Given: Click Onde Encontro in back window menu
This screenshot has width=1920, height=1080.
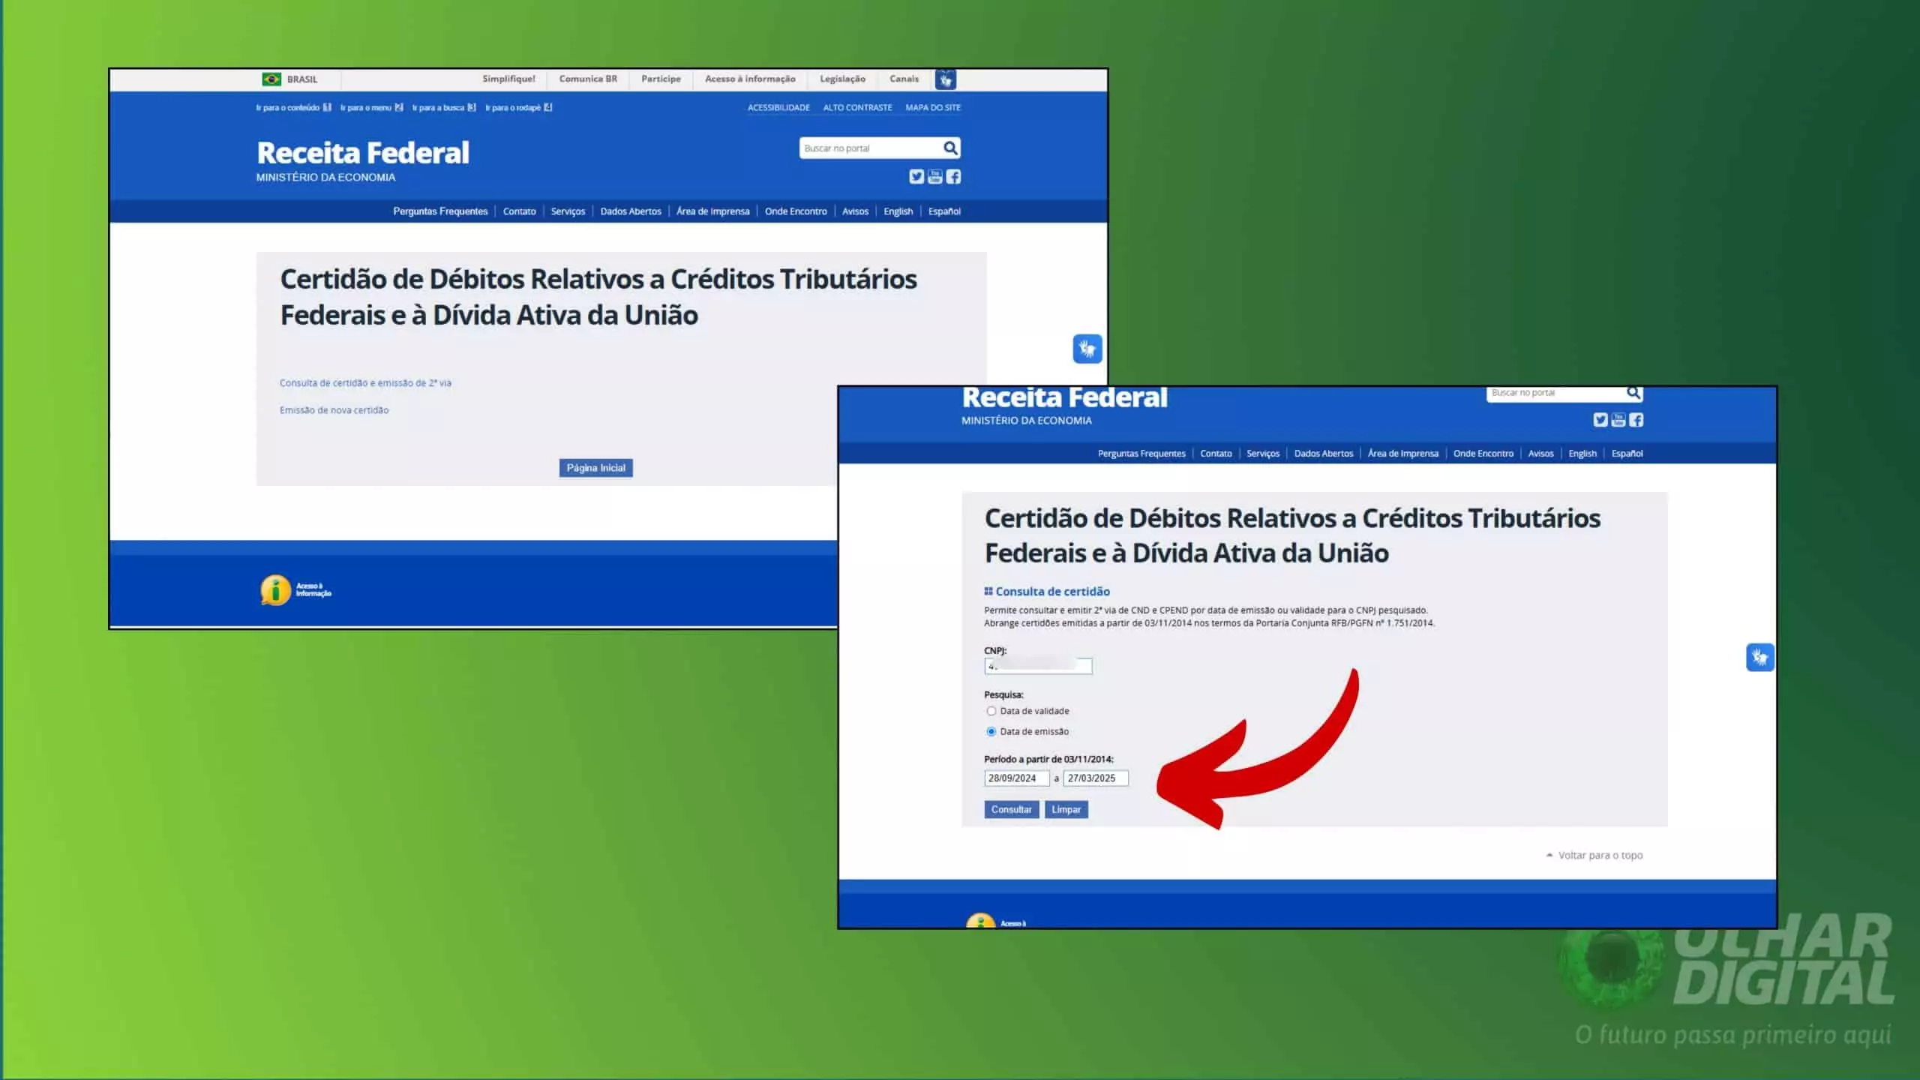Looking at the screenshot, I should click(x=796, y=211).
